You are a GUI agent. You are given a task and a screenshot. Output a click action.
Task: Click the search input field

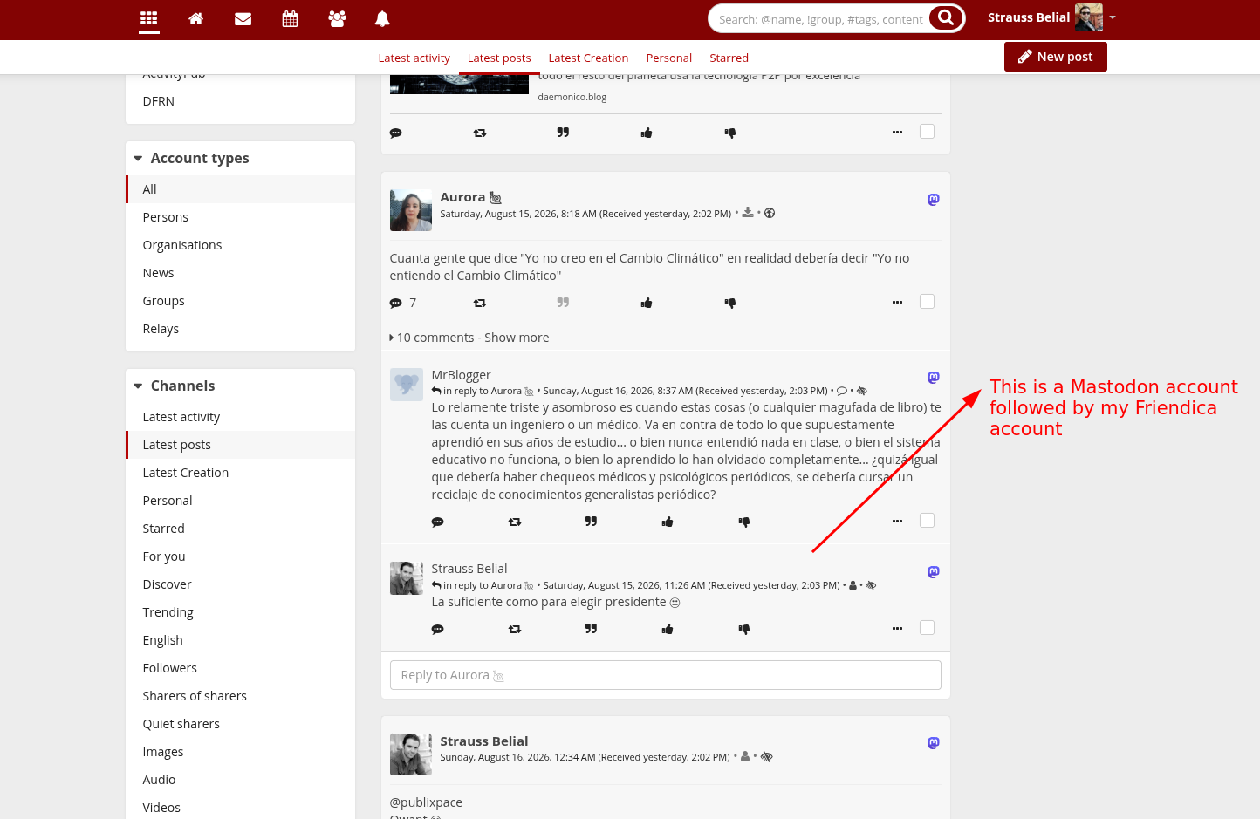821,19
